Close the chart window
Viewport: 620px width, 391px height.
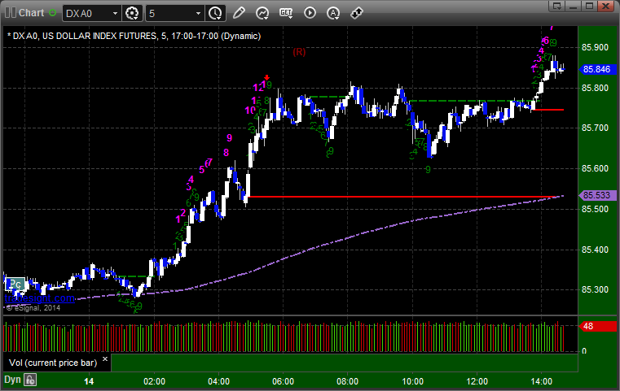click(606, 6)
